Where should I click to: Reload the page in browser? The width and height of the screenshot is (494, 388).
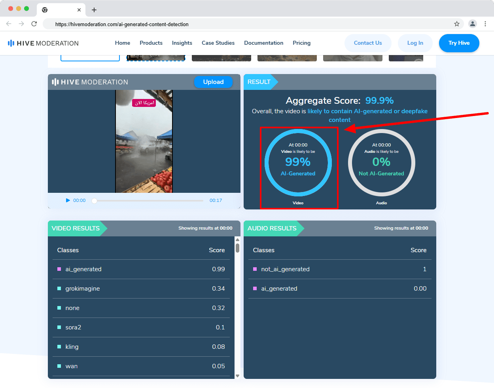[34, 24]
